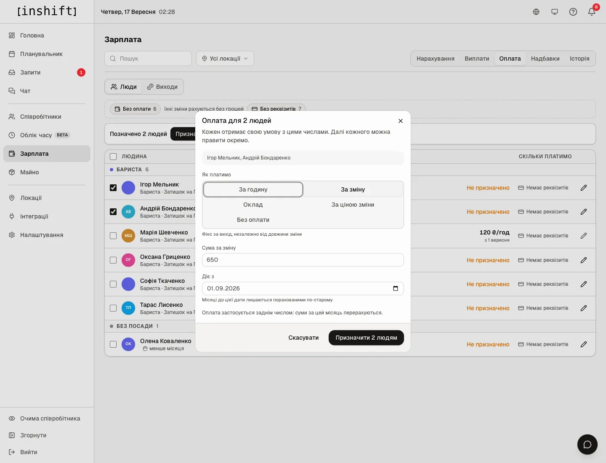Select Без оплати payment option
Viewport: 606px width, 463px height.
(253, 220)
